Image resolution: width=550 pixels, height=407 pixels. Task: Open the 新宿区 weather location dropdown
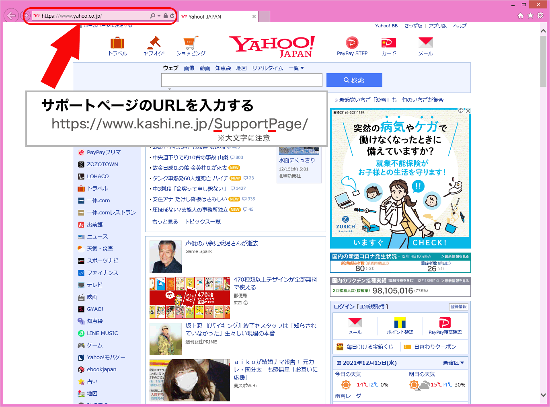(x=454, y=363)
